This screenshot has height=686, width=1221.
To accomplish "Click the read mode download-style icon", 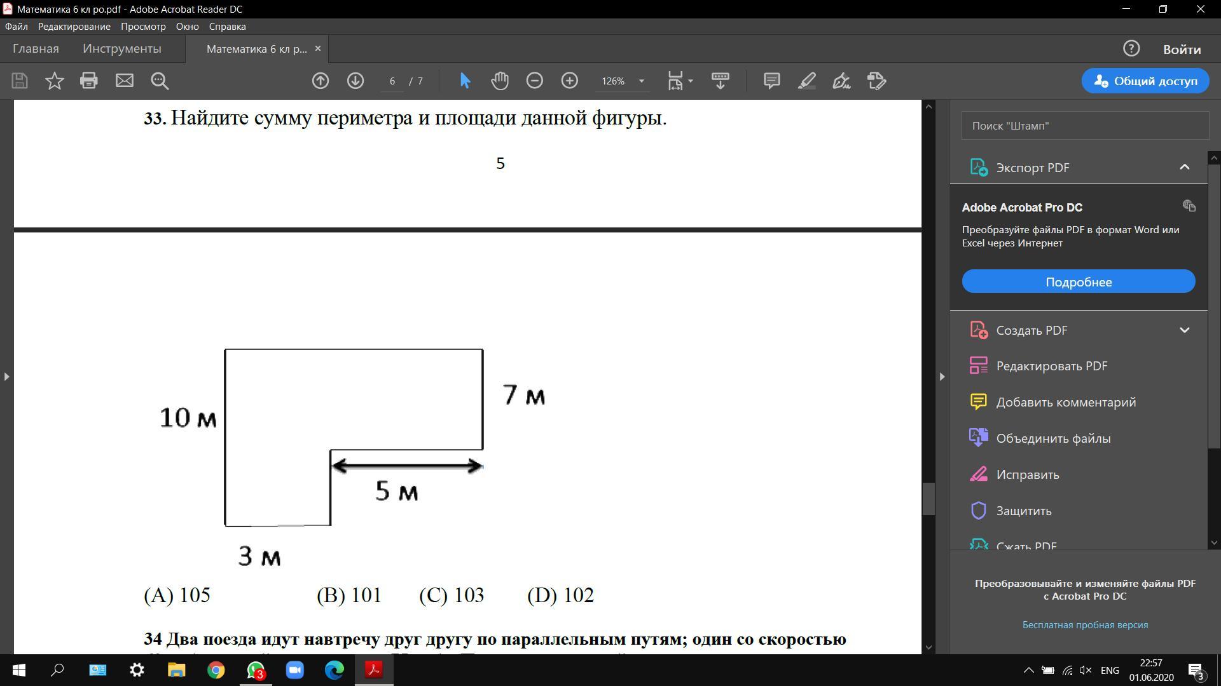I will point(721,81).
